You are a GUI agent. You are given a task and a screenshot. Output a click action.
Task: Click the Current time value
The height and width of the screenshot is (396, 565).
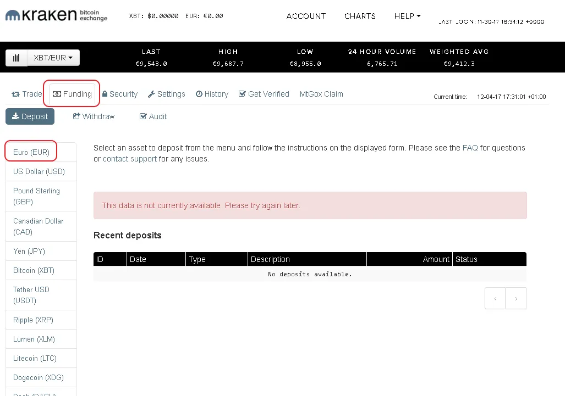click(511, 97)
